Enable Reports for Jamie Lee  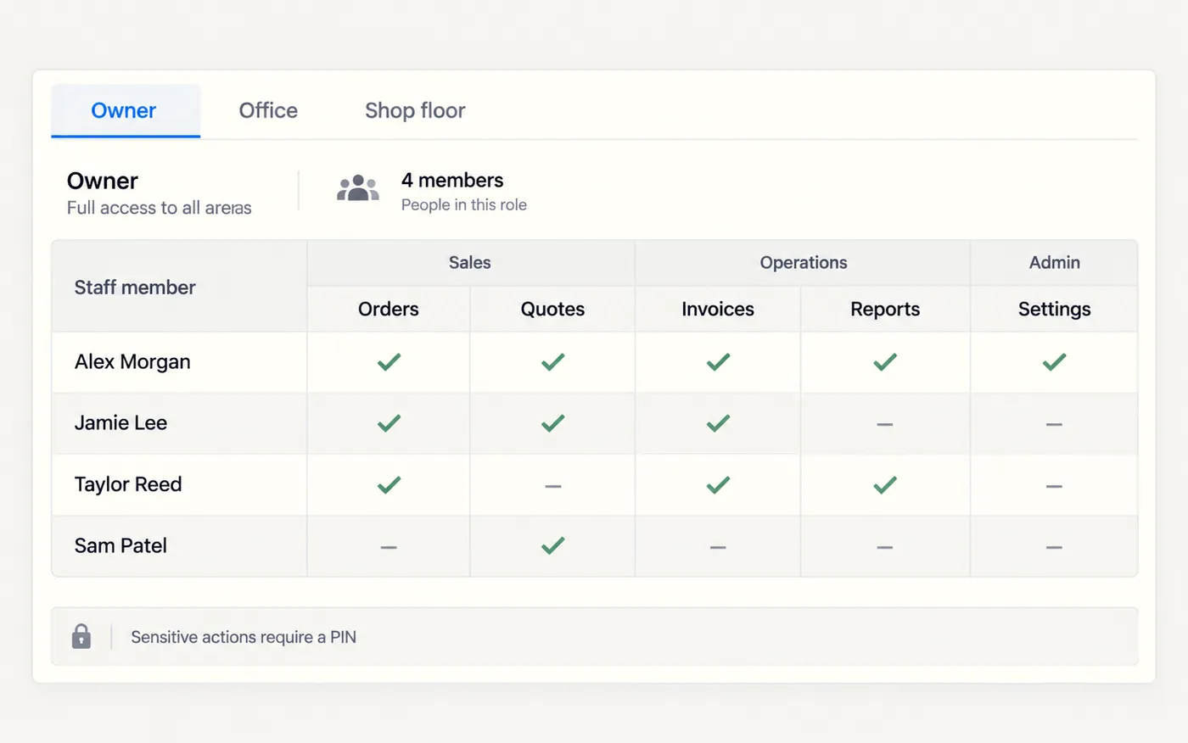(885, 424)
